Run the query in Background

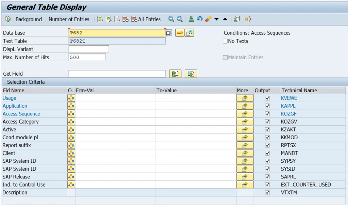pyautogui.click(x=29, y=19)
